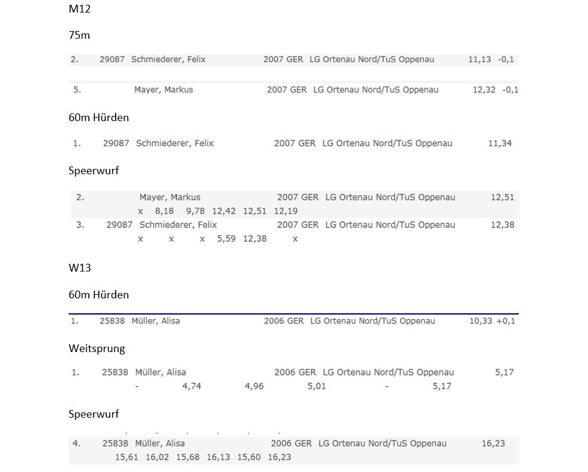
Task: Click the 75m event heading
Action: [x=79, y=35]
